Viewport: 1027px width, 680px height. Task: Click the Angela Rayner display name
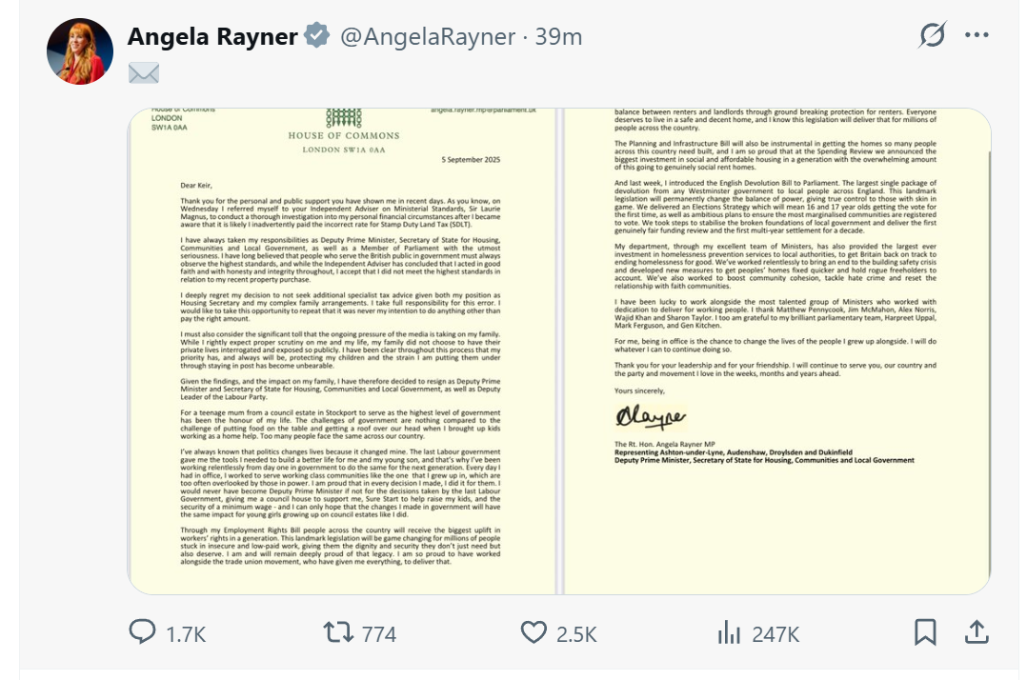[x=212, y=37]
